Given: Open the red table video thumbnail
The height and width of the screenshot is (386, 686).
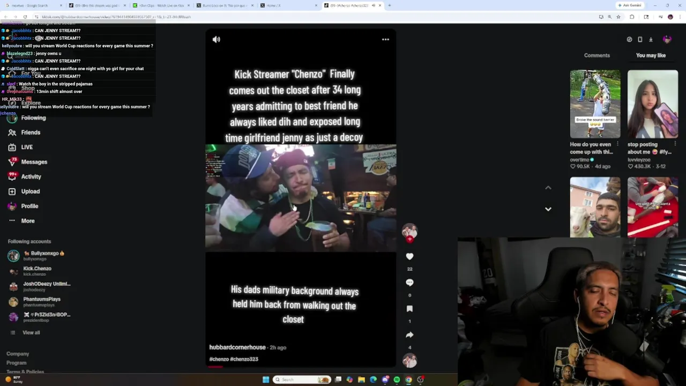Looking at the screenshot, I should pos(652,207).
